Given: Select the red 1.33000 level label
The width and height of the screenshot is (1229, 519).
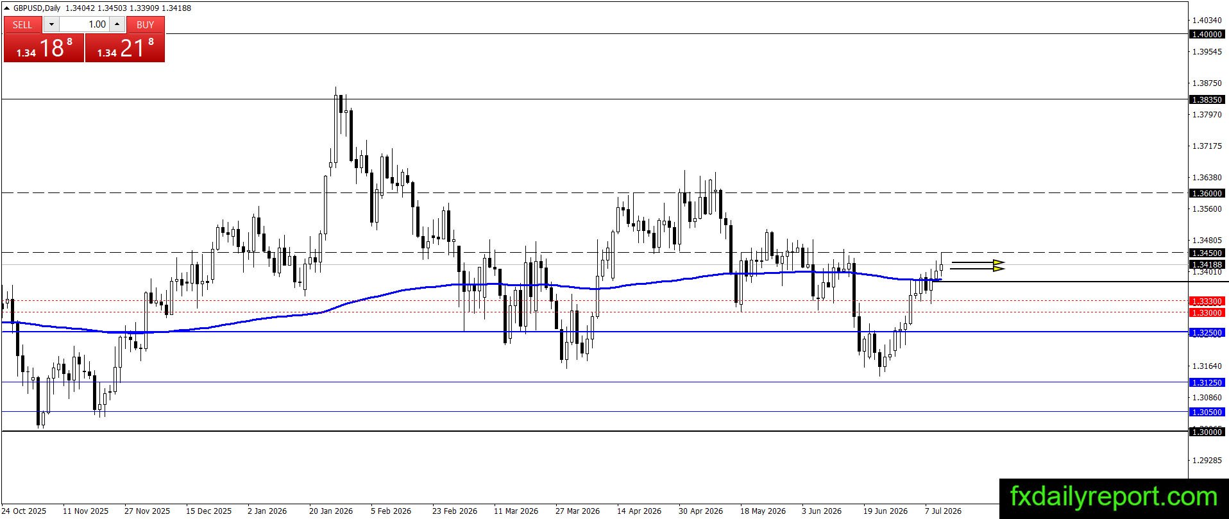Looking at the screenshot, I should [1207, 312].
